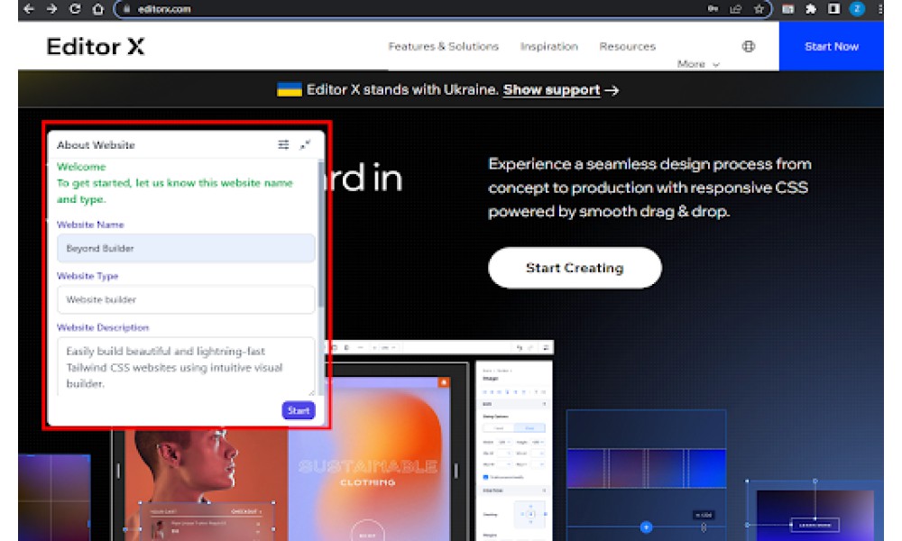
Task: Toggle the browser side panel icon
Action: [x=834, y=9]
